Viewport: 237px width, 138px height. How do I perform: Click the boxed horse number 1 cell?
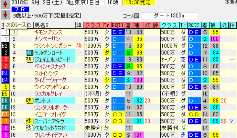click(14, 32)
